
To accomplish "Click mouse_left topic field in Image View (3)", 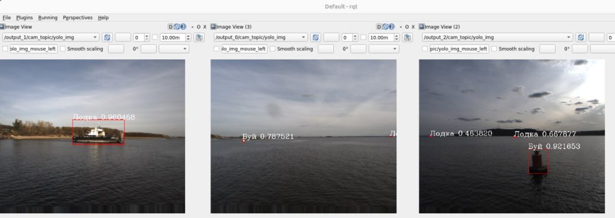I will point(244,49).
